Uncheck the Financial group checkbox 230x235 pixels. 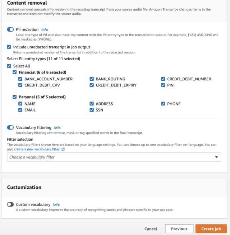15,72
